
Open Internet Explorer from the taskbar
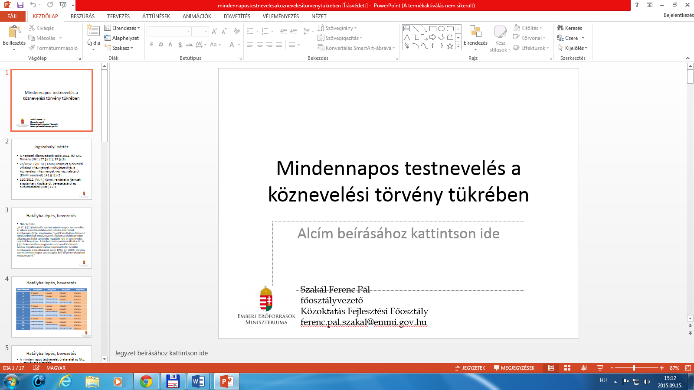(x=65, y=381)
